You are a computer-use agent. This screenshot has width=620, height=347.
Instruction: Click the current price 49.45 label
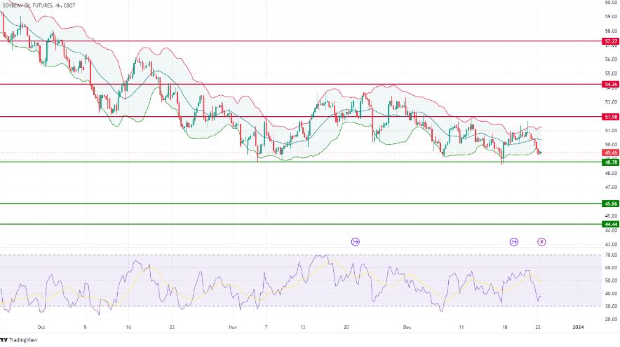610,153
